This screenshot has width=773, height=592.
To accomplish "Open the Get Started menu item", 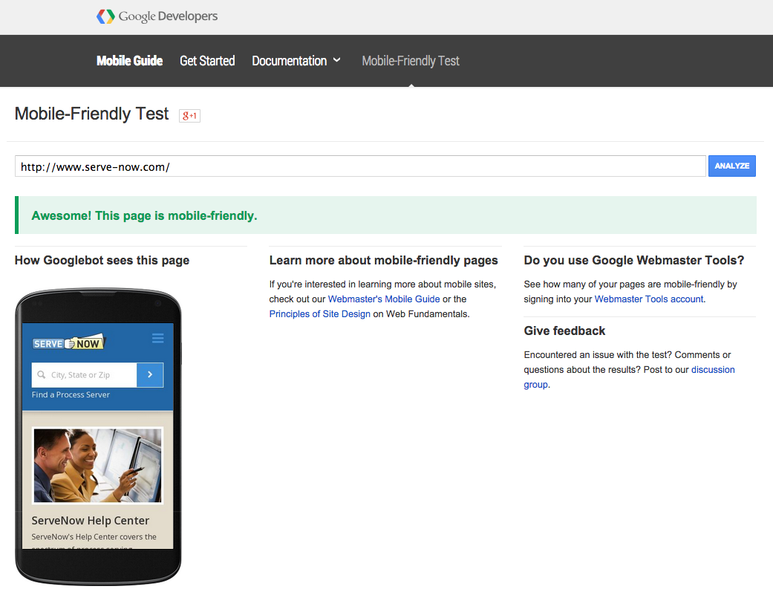I will 207,61.
